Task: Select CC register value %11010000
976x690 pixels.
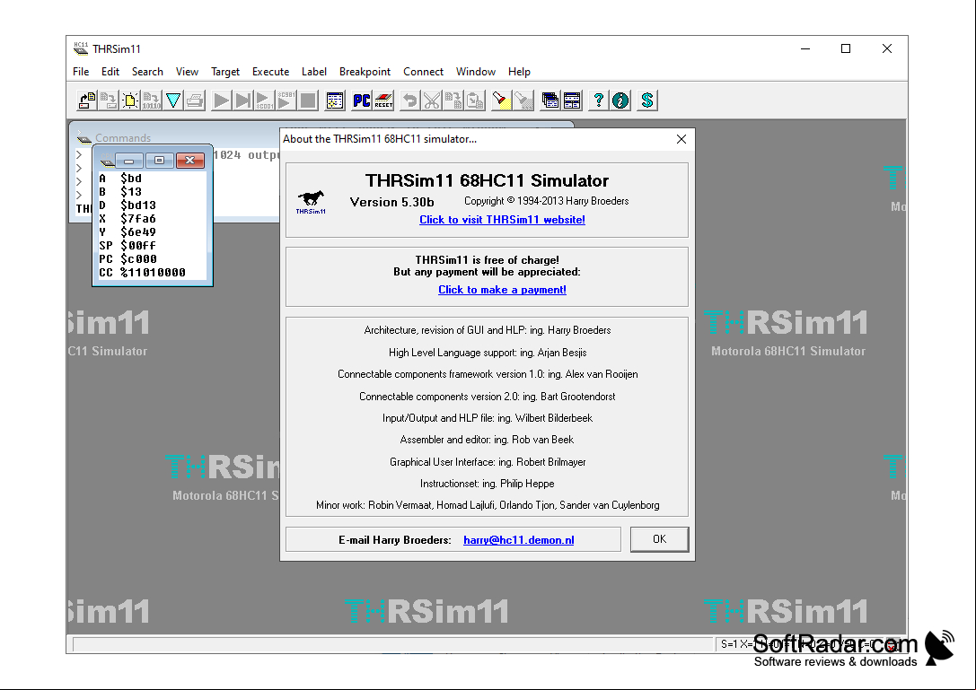Action: coord(154,273)
